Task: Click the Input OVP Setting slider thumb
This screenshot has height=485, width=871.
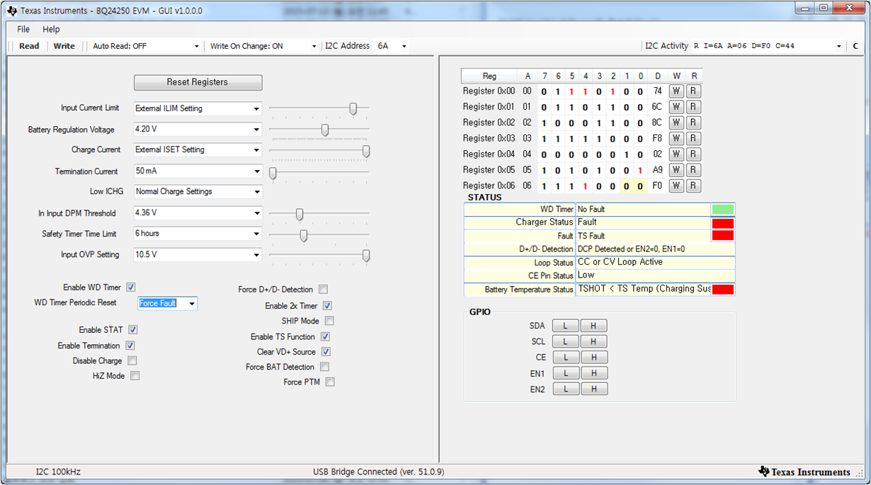Action: (x=366, y=256)
